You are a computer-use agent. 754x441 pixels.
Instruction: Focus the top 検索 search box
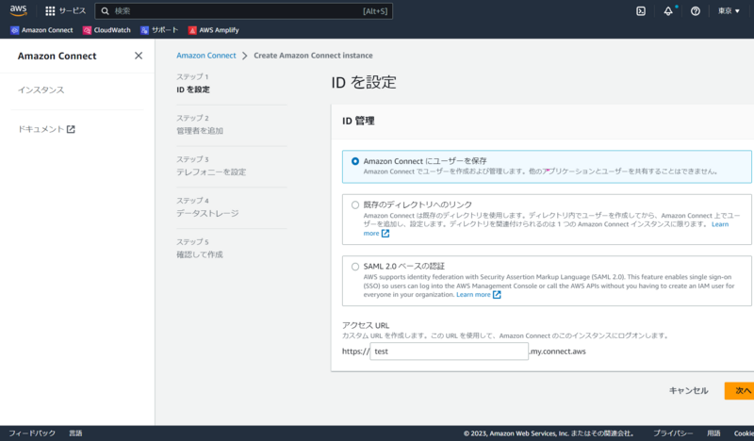click(244, 11)
